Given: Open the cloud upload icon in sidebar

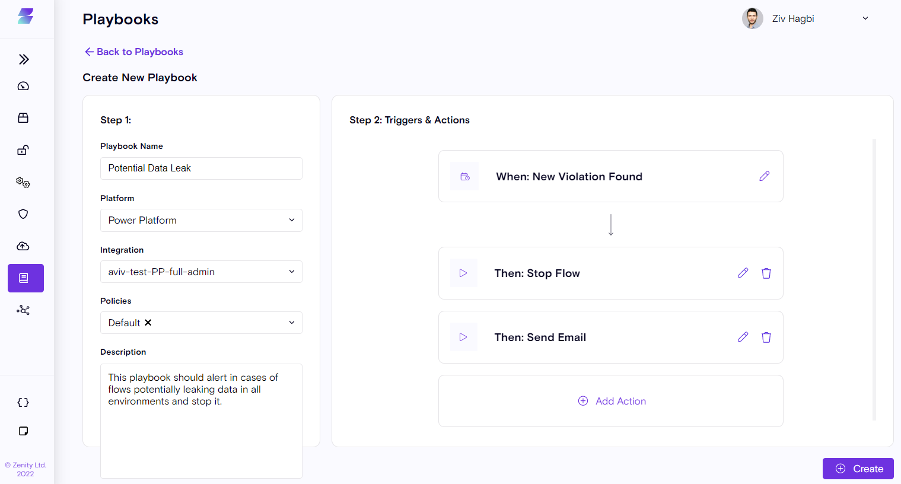Looking at the screenshot, I should 23,246.
